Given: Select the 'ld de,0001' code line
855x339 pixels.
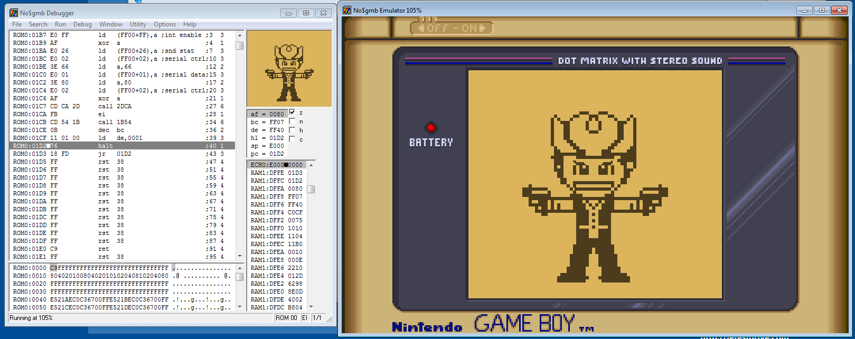Looking at the screenshot, I should [122, 138].
